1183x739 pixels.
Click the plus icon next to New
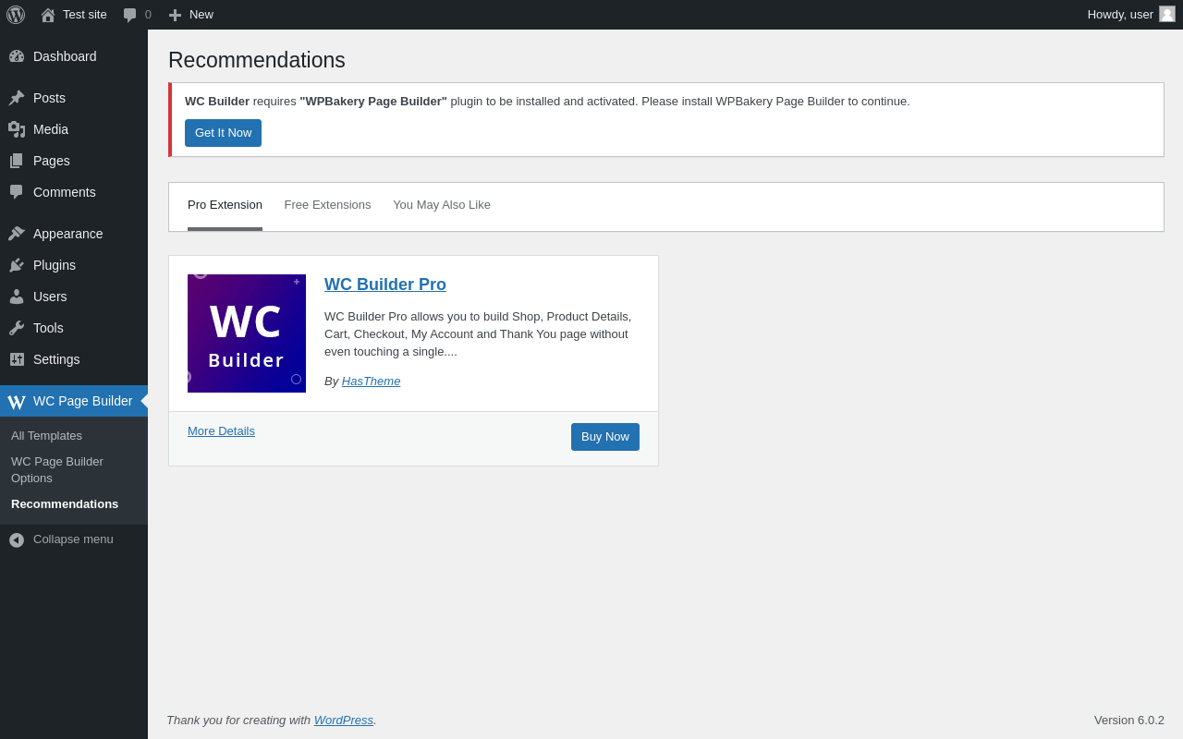[x=175, y=15]
